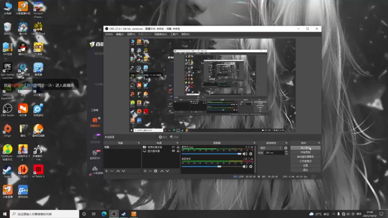Viewport: 388px width, 218px height.
Task: Click the 200 ms duration field
Action: [275, 153]
